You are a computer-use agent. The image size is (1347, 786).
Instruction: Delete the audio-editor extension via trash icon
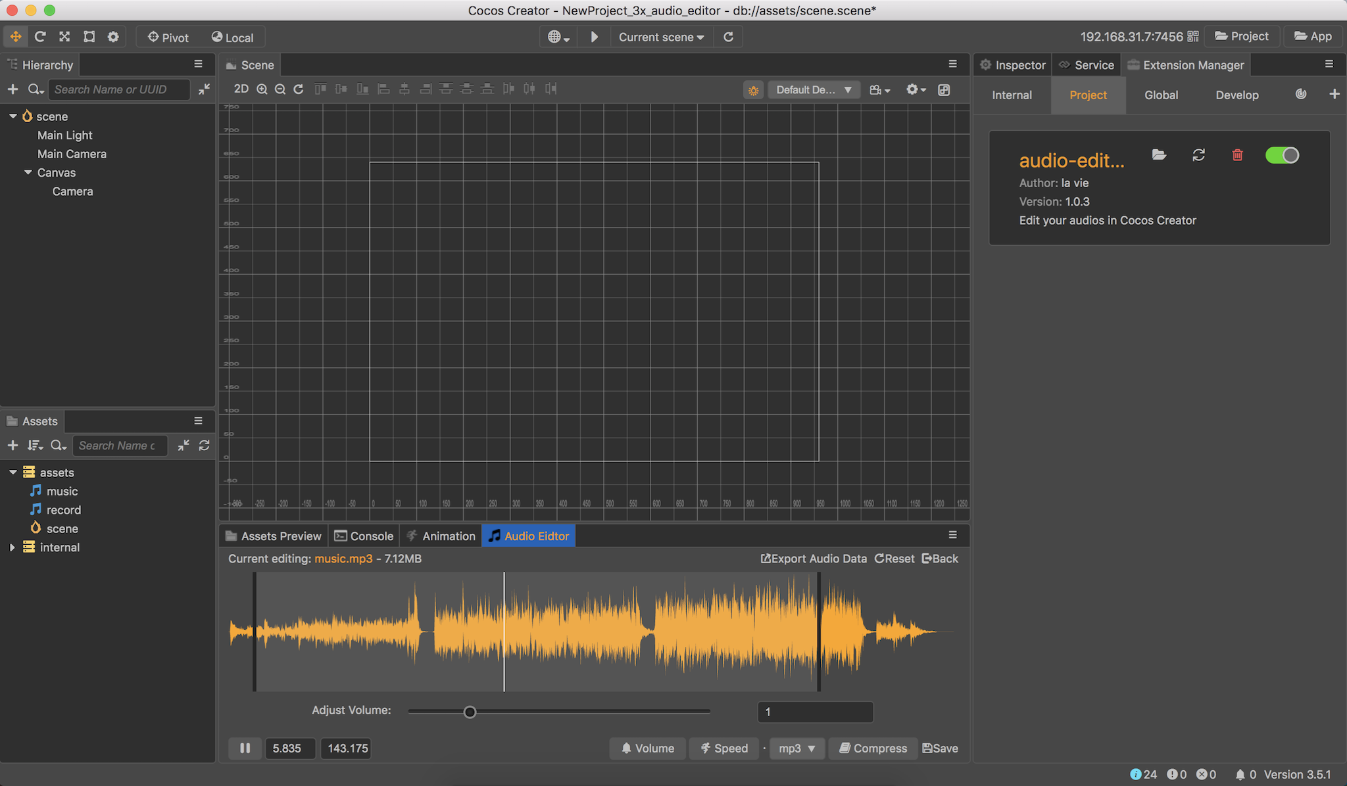point(1237,155)
